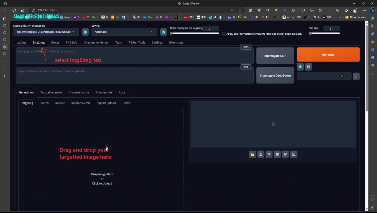Open split screen icon in browser toolbar
This screenshot has width=377, height=213.
click(303, 10)
